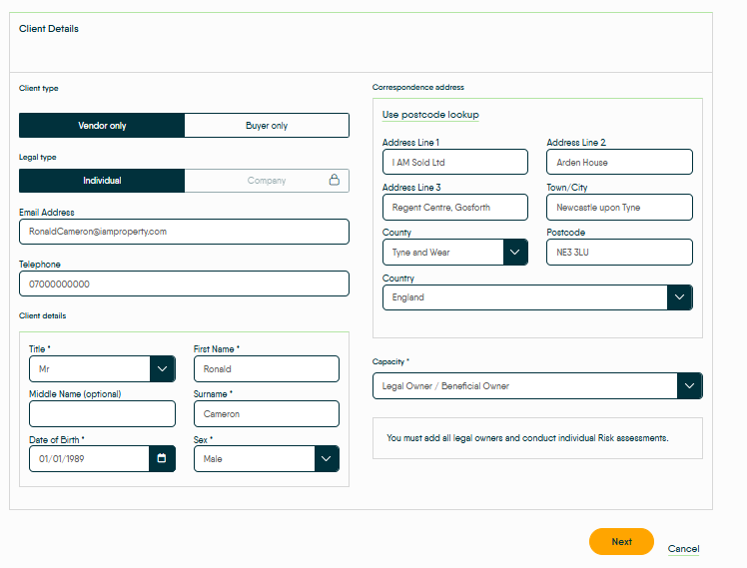Viewport: 747px width, 568px height.
Task: Focus the Telephone field
Action: 184,284
